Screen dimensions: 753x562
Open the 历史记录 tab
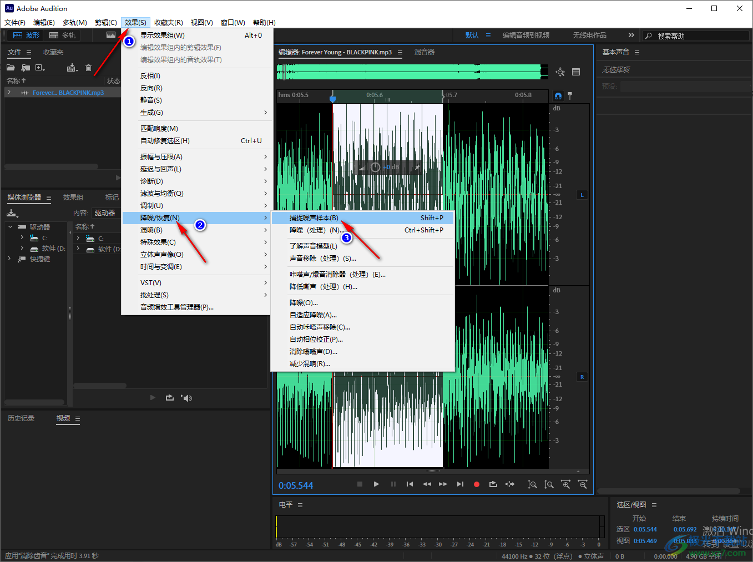(21, 418)
